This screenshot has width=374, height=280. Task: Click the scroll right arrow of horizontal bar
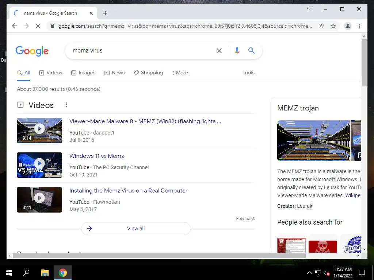click(x=358, y=256)
